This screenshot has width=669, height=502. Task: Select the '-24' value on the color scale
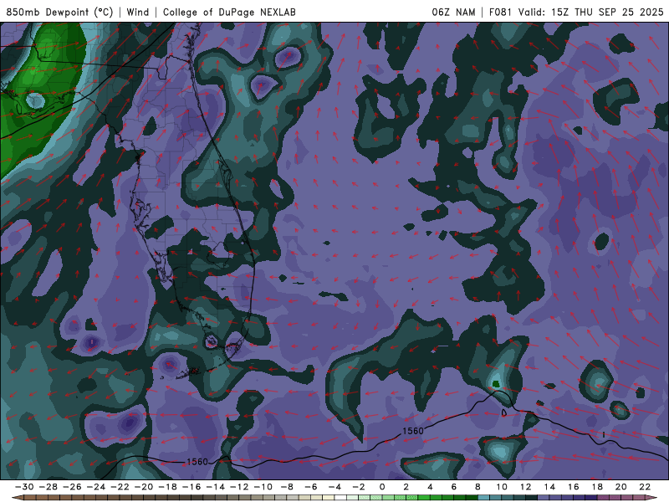tap(96, 487)
